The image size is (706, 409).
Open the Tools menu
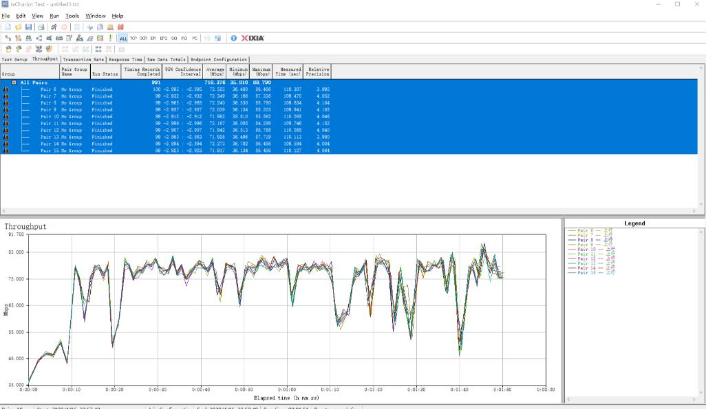click(x=72, y=16)
